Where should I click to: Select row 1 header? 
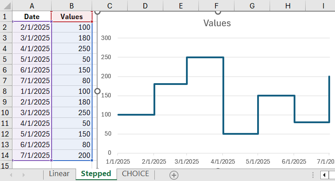6,16
